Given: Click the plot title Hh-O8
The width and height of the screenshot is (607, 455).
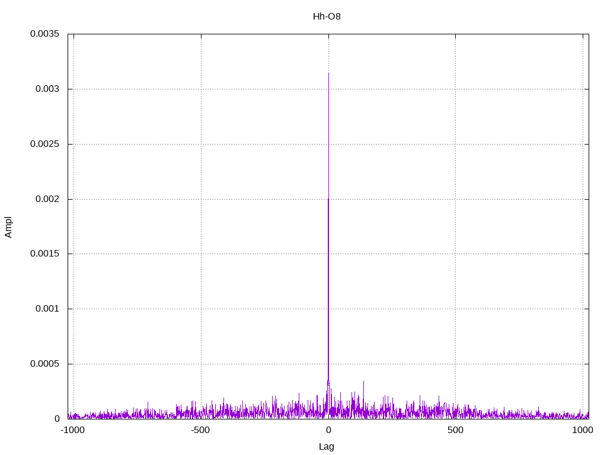Looking at the screenshot, I should [x=327, y=17].
